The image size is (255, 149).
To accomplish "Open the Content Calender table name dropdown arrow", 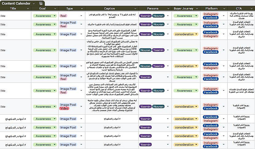I will point(34,3).
